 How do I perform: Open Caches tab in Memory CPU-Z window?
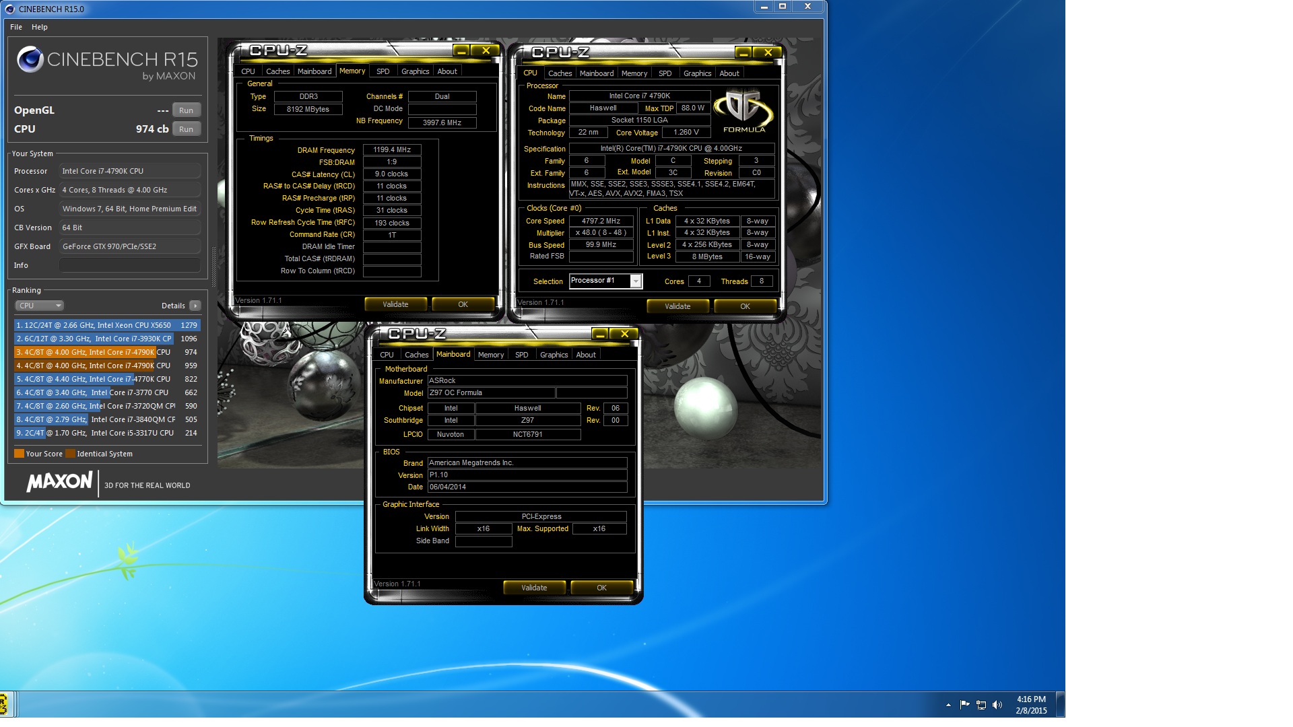click(x=278, y=71)
